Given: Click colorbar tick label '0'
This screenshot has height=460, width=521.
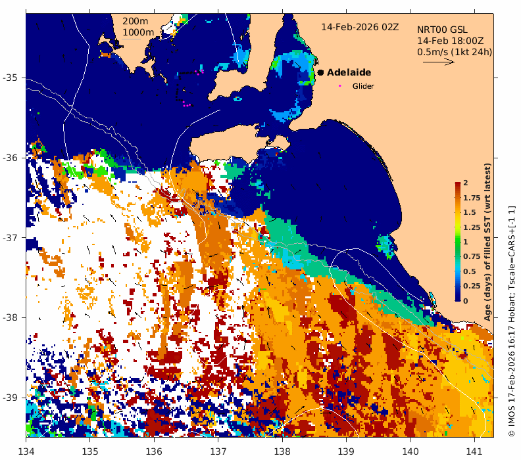Looking at the screenshot, I should pyautogui.click(x=466, y=301).
